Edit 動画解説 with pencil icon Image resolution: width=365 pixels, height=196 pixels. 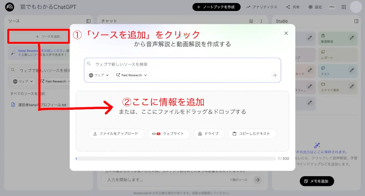(352, 38)
